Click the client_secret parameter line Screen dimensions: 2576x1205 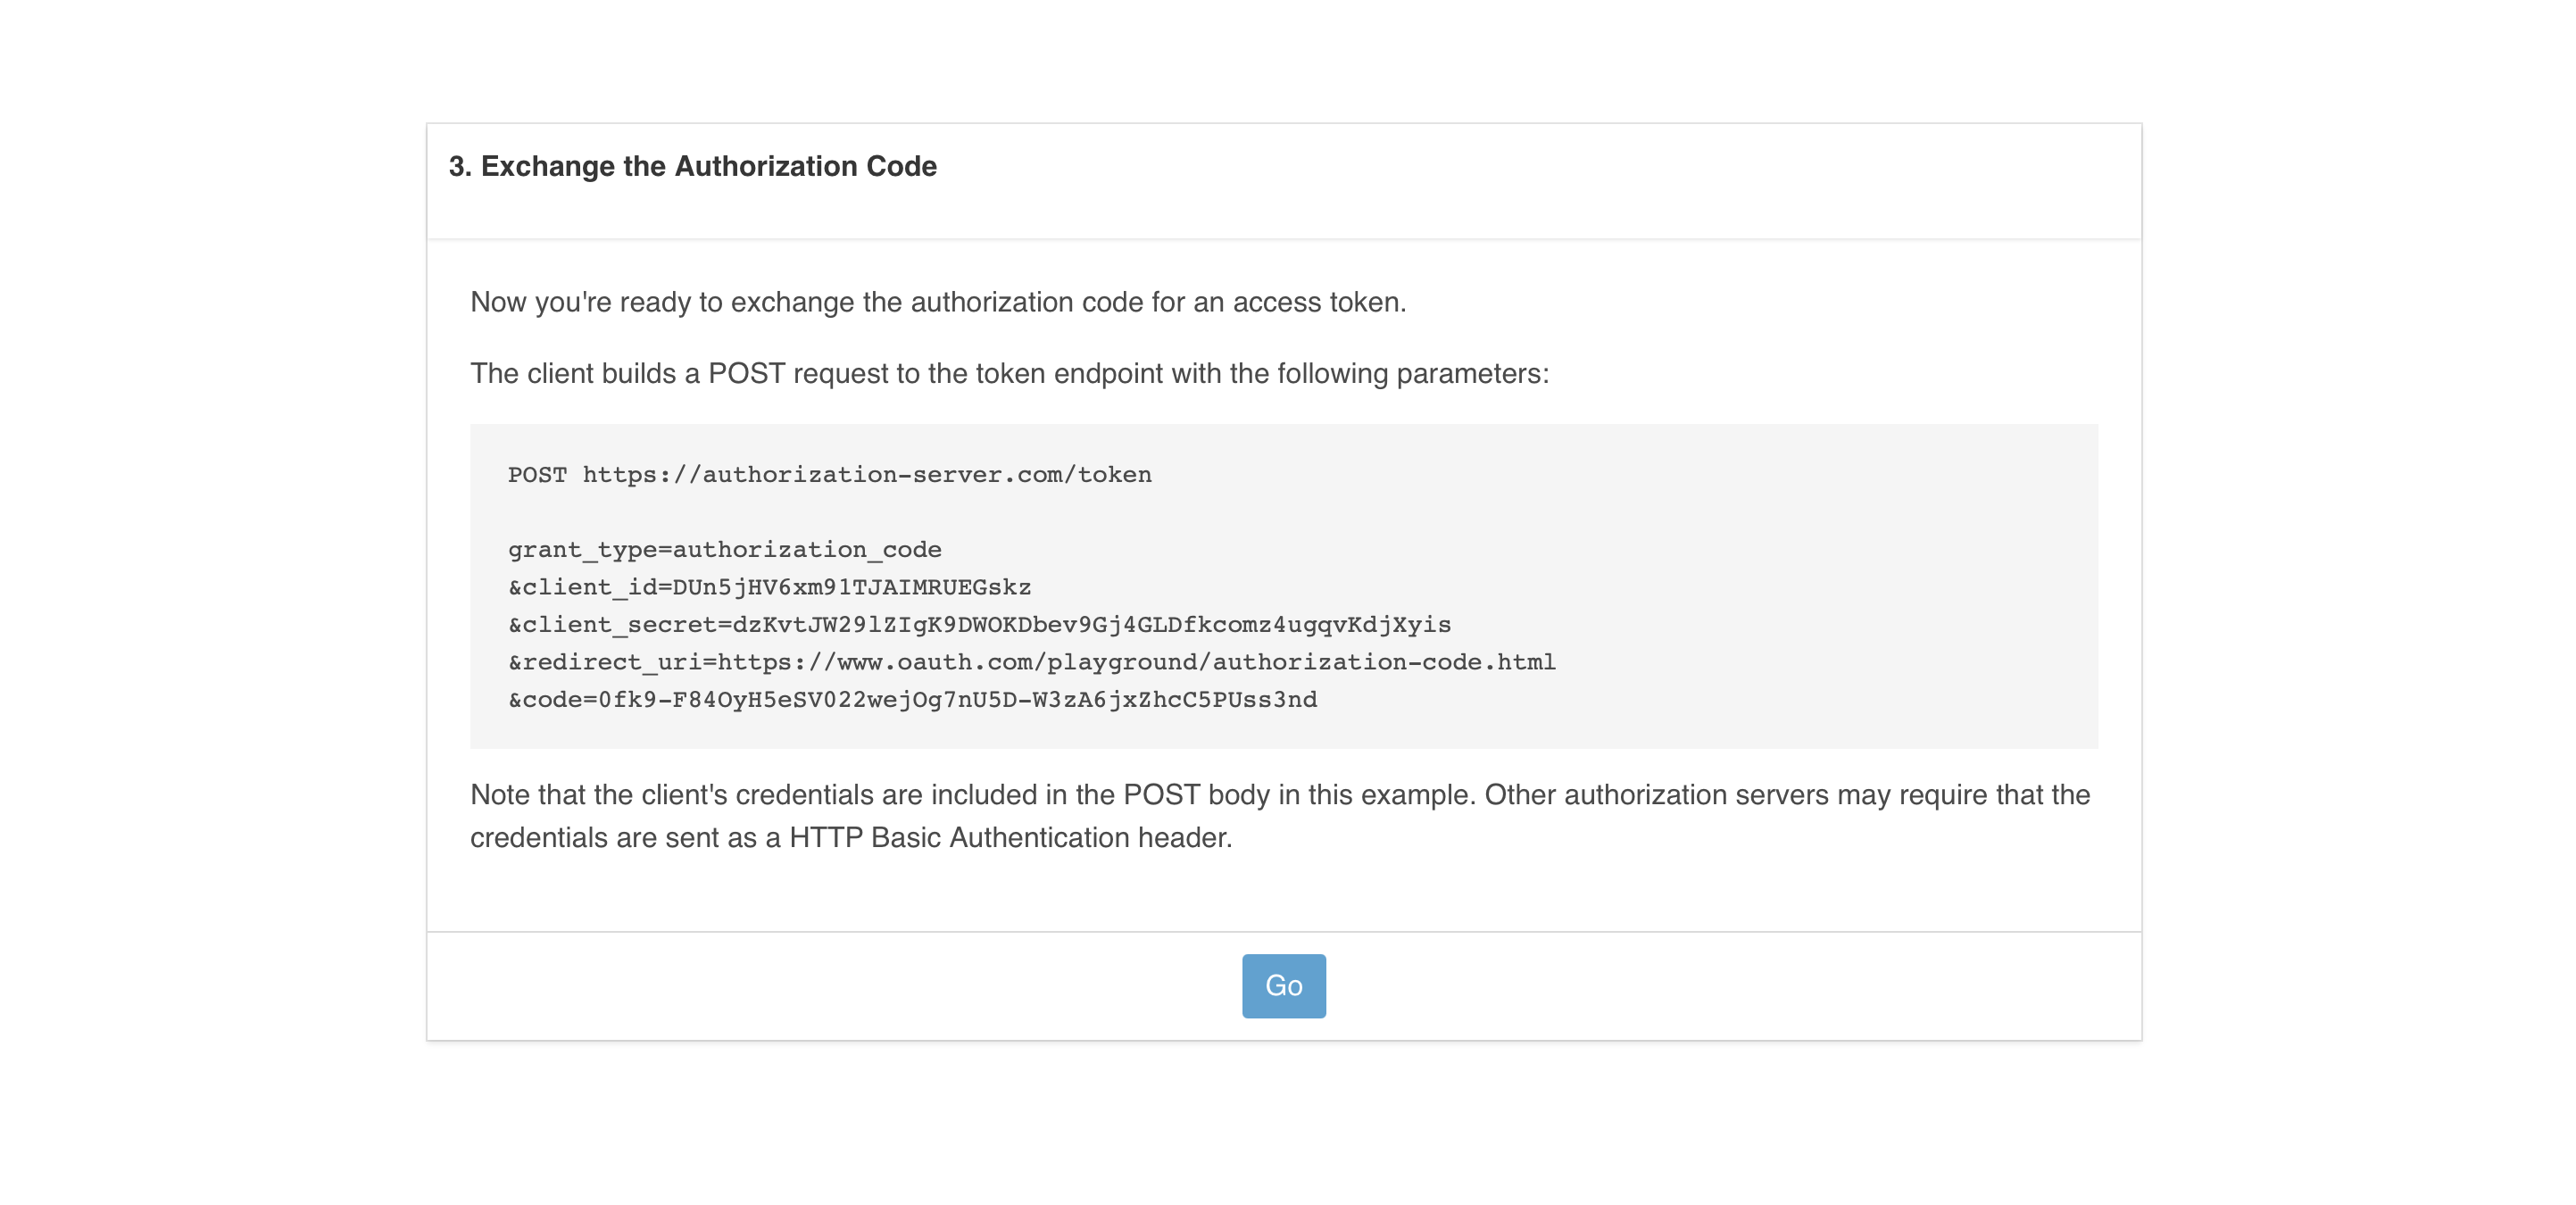(x=979, y=625)
